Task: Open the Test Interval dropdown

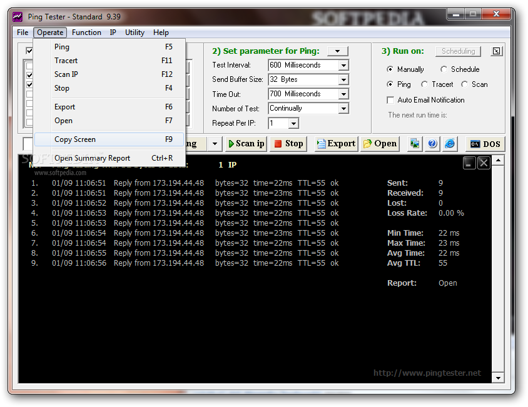Action: pos(343,65)
